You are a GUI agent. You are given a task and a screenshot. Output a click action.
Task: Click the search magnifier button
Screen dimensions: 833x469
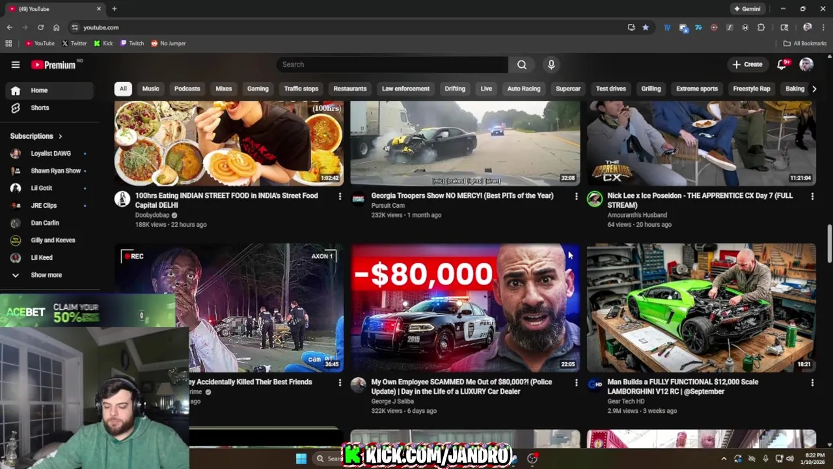pyautogui.click(x=522, y=64)
